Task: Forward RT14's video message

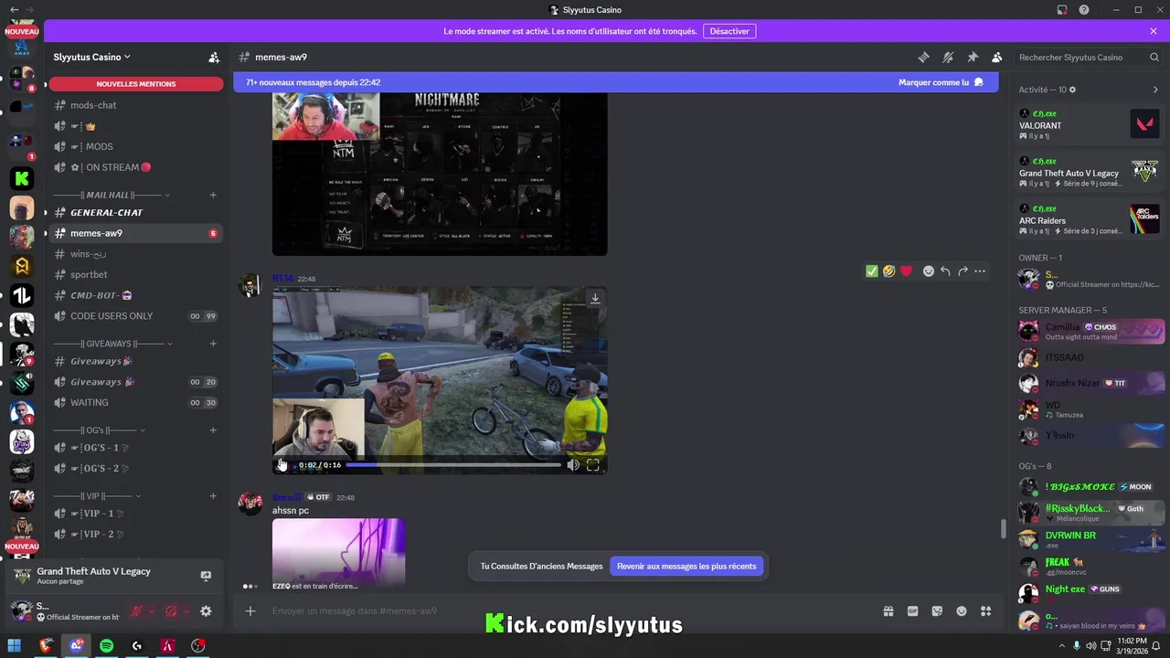Action: point(963,271)
